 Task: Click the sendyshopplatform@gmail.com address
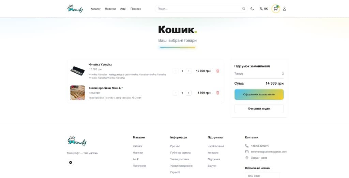[269, 152]
